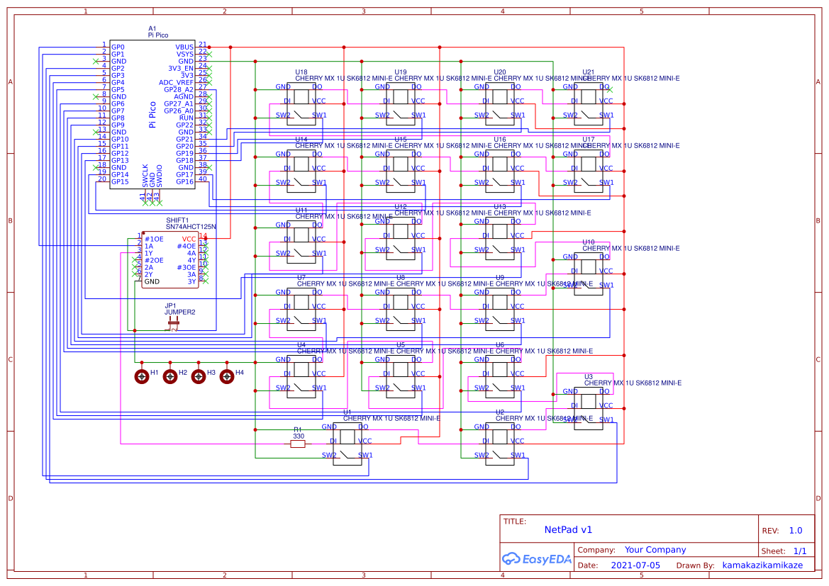Select the VCC net label on U18

click(319, 101)
